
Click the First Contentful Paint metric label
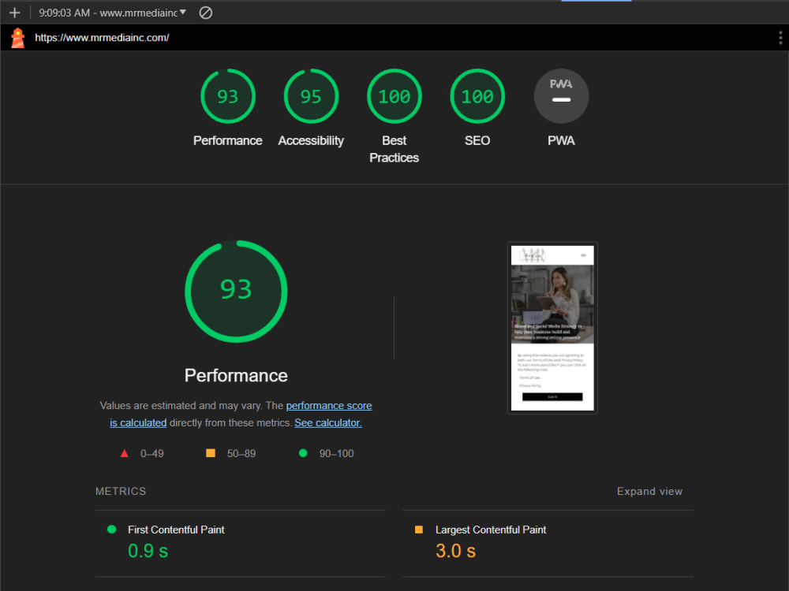176,530
